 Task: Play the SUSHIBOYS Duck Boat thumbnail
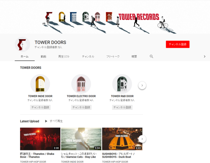click(x=122, y=139)
